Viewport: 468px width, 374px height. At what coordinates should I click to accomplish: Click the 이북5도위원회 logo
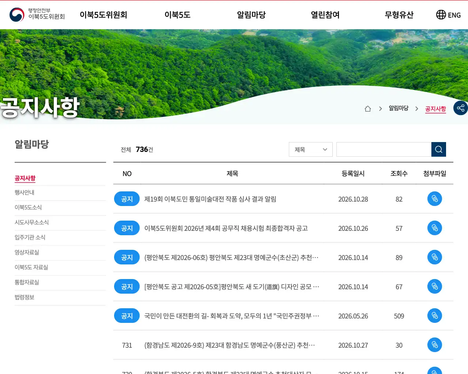tap(37, 15)
